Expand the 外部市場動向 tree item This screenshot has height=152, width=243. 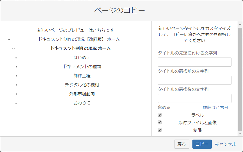[x=16, y=94]
